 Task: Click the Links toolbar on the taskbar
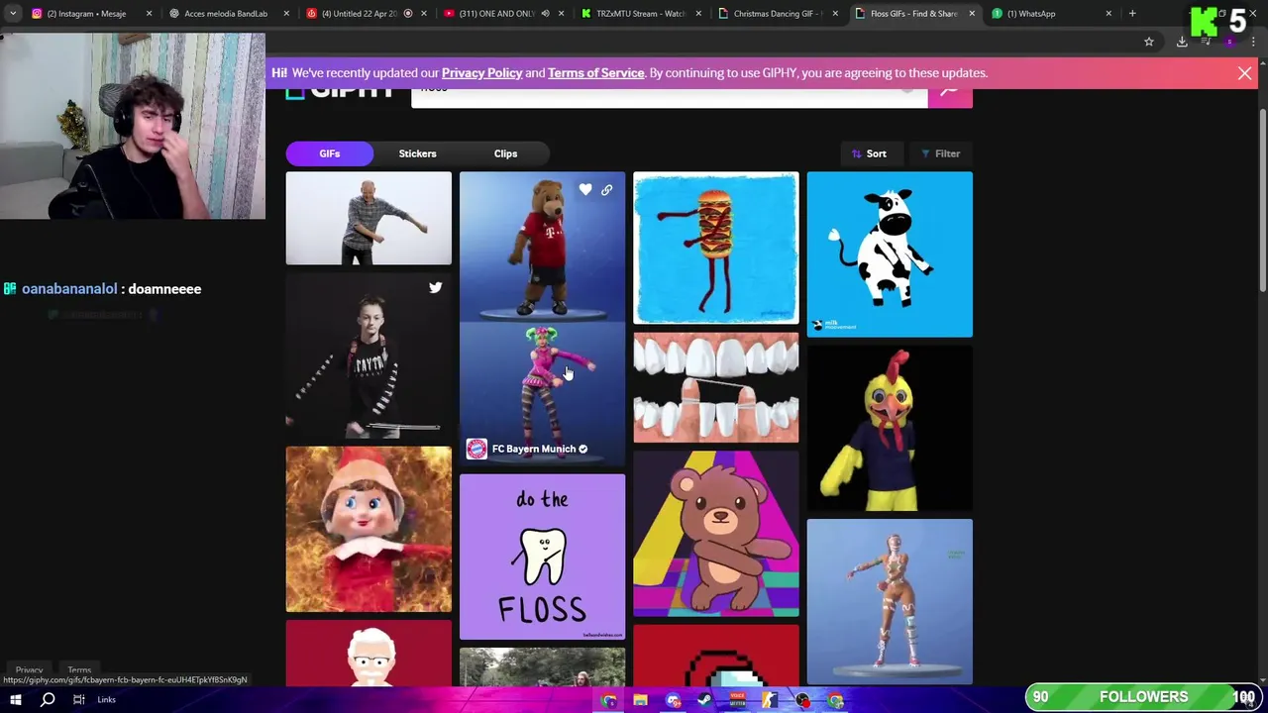106,699
